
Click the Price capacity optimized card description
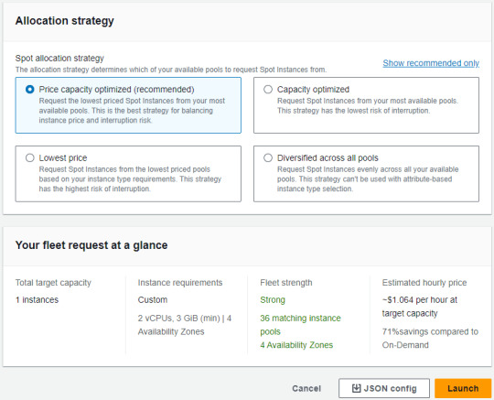[132, 111]
